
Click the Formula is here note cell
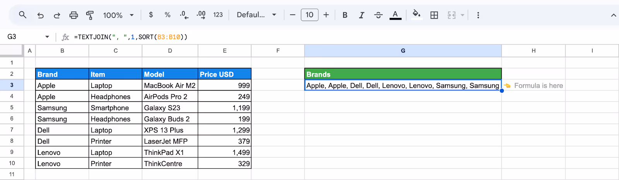(534, 85)
